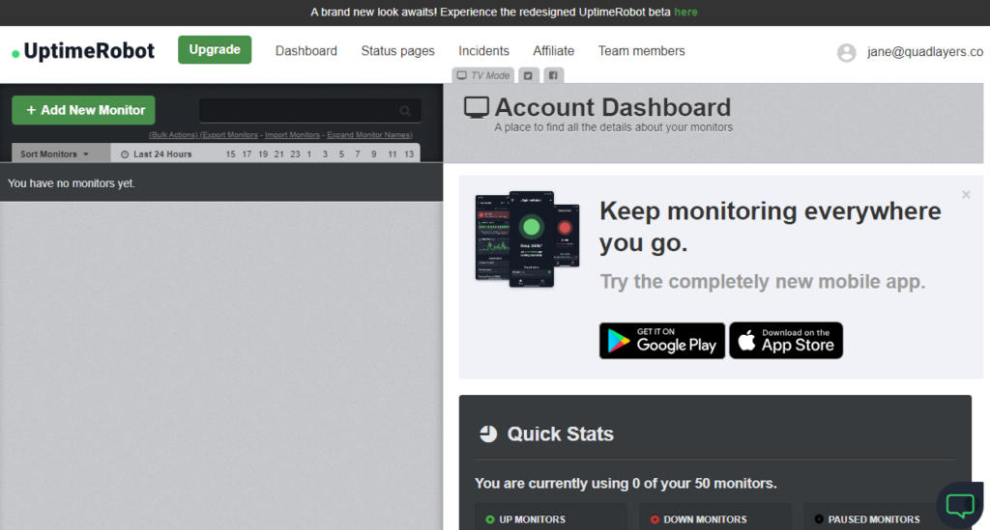Open Bulk Actions link

point(173,135)
